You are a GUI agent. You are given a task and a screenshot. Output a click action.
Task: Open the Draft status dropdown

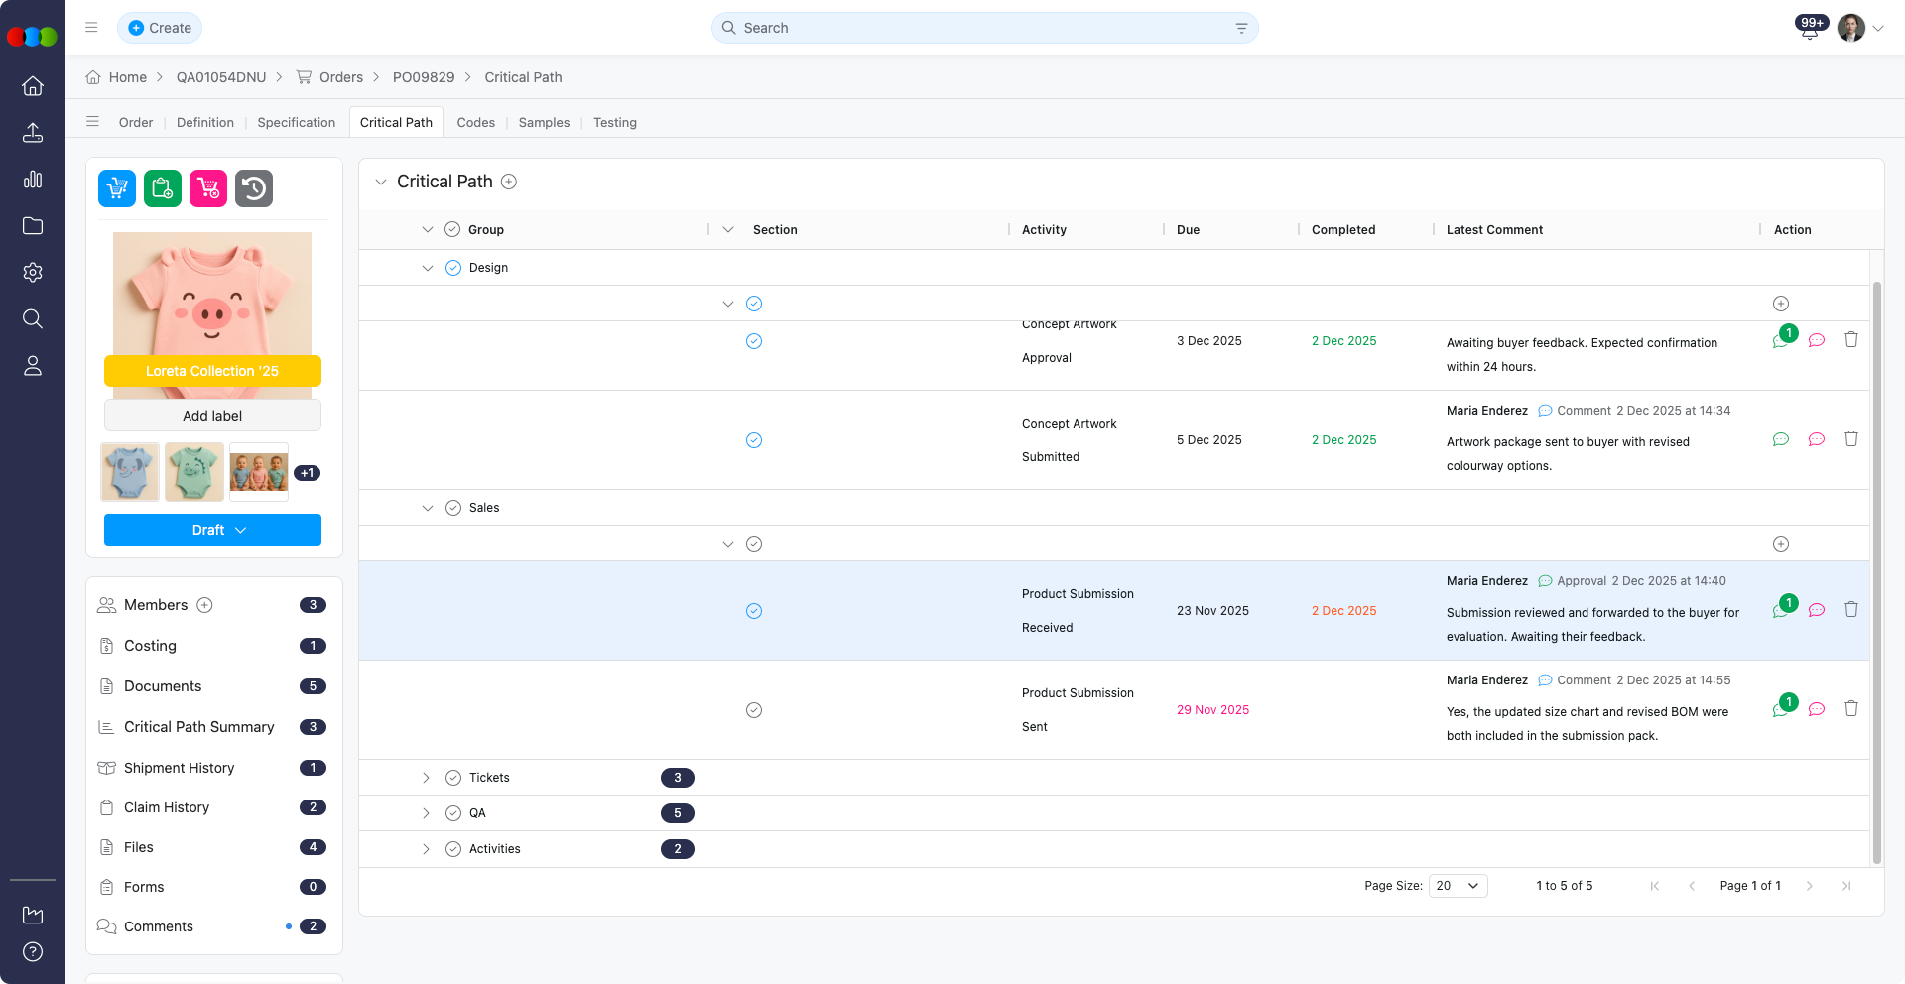click(x=212, y=530)
